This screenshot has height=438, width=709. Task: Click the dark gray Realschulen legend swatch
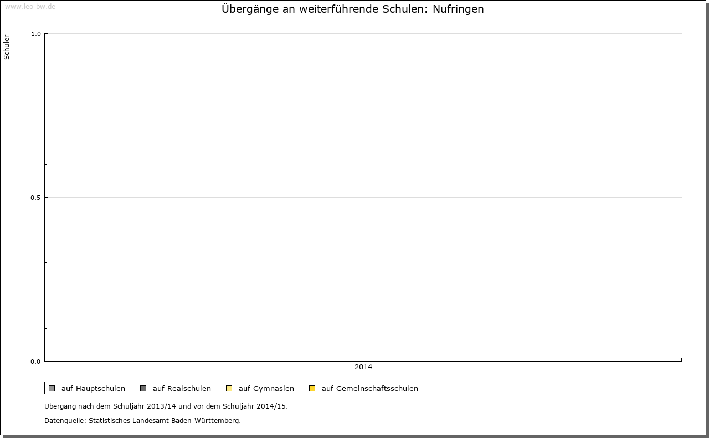pyautogui.click(x=143, y=388)
